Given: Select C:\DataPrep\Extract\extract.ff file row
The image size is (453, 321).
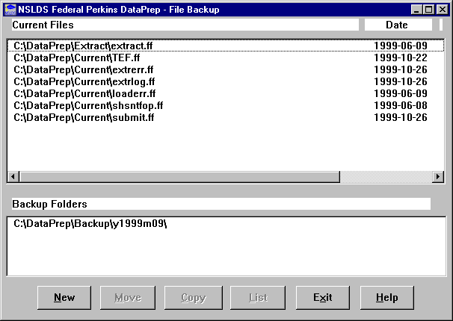Looking at the screenshot, I should click(226, 46).
